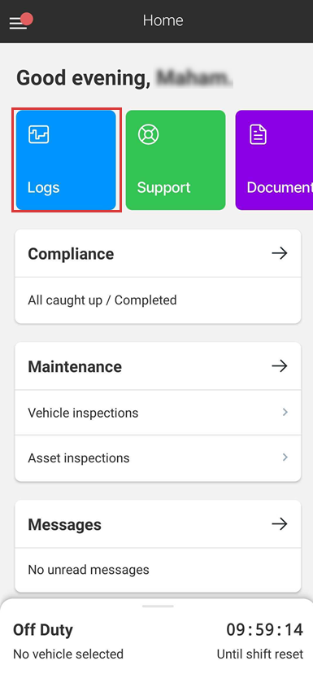Tap All caught up / Completed row
The width and height of the screenshot is (313, 674).
pyautogui.click(x=158, y=300)
